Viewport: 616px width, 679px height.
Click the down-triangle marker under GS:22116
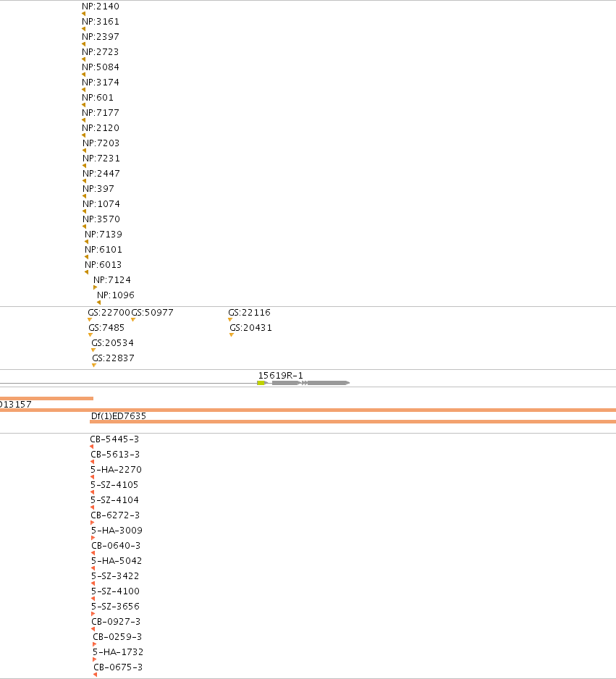coord(230,319)
